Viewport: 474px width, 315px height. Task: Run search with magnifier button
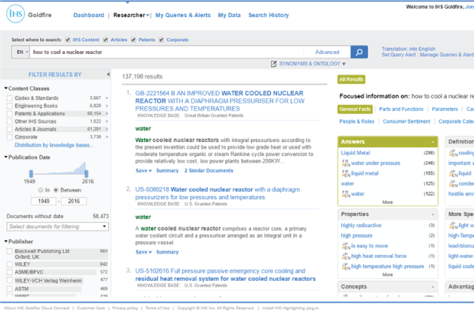359,52
